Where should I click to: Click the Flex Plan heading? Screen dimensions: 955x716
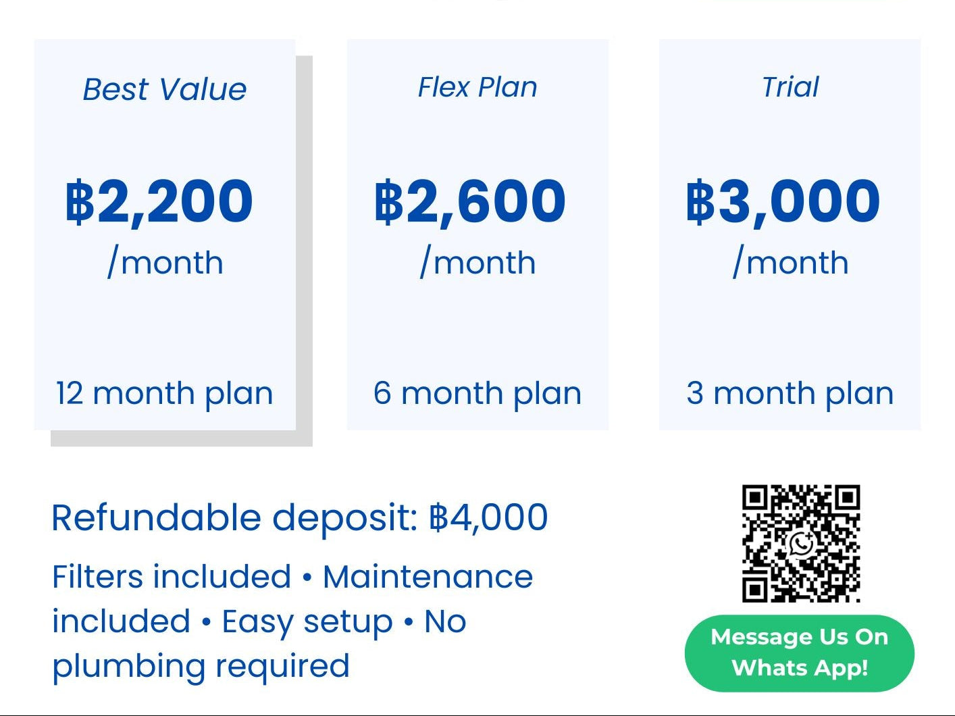[x=477, y=87]
